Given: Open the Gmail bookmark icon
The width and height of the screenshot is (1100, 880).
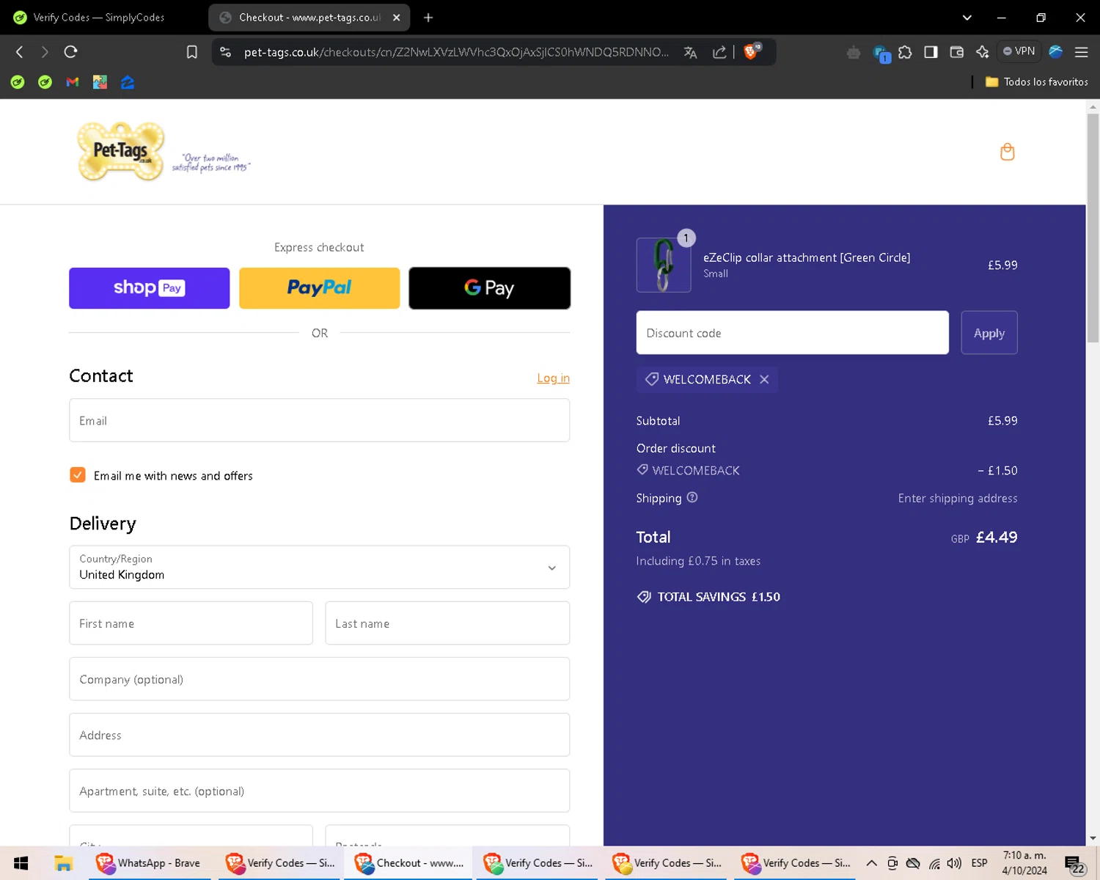Looking at the screenshot, I should point(72,82).
